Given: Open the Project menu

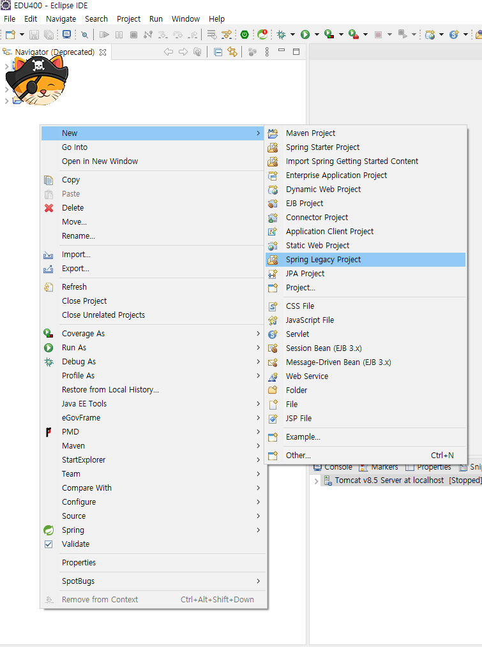Looking at the screenshot, I should [x=128, y=19].
